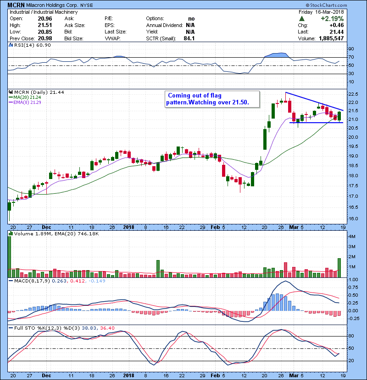Click the Chg value +0.46
This screenshot has height=380, width=367.
point(337,25)
